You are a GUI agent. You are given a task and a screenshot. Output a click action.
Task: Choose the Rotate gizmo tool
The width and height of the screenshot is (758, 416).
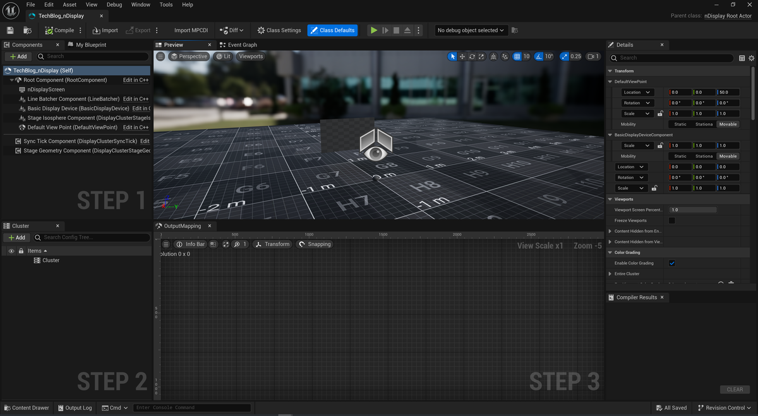tap(472, 56)
